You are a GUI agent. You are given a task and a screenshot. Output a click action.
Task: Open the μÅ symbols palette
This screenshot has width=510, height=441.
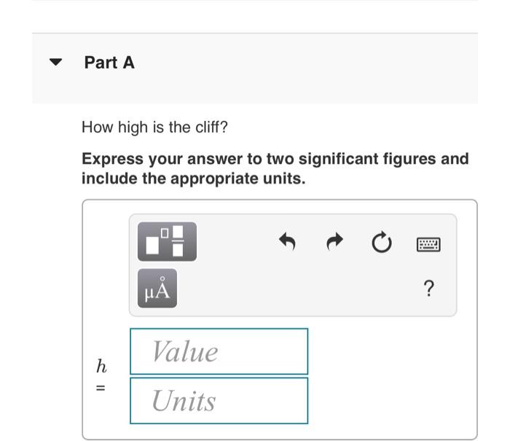157,288
